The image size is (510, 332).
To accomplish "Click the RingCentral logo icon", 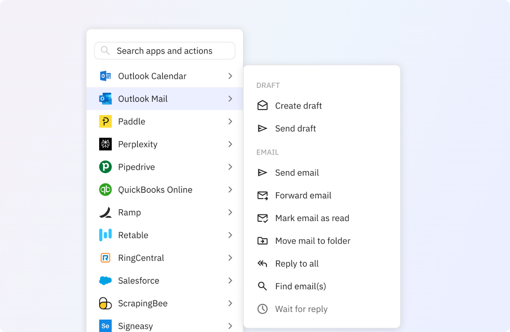I will click(x=105, y=258).
